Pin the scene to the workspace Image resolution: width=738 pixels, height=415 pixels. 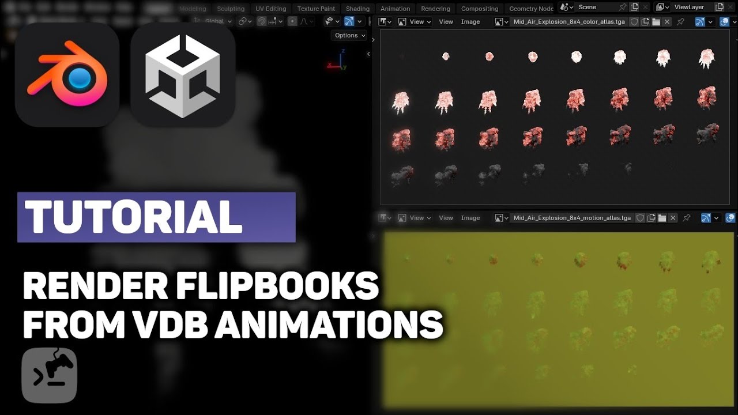pos(622,7)
